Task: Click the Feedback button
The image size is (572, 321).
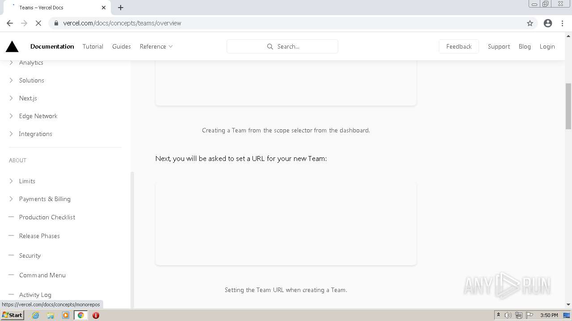Action: pyautogui.click(x=459, y=46)
